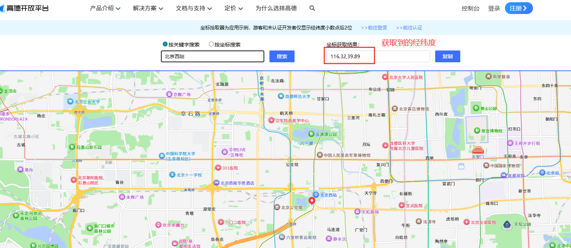Click the 高德开放平台 logo
The image size is (571, 248).
point(24,8)
